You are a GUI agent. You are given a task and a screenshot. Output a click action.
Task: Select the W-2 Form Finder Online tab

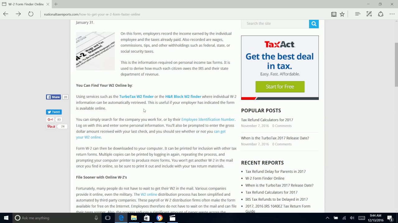25,4
